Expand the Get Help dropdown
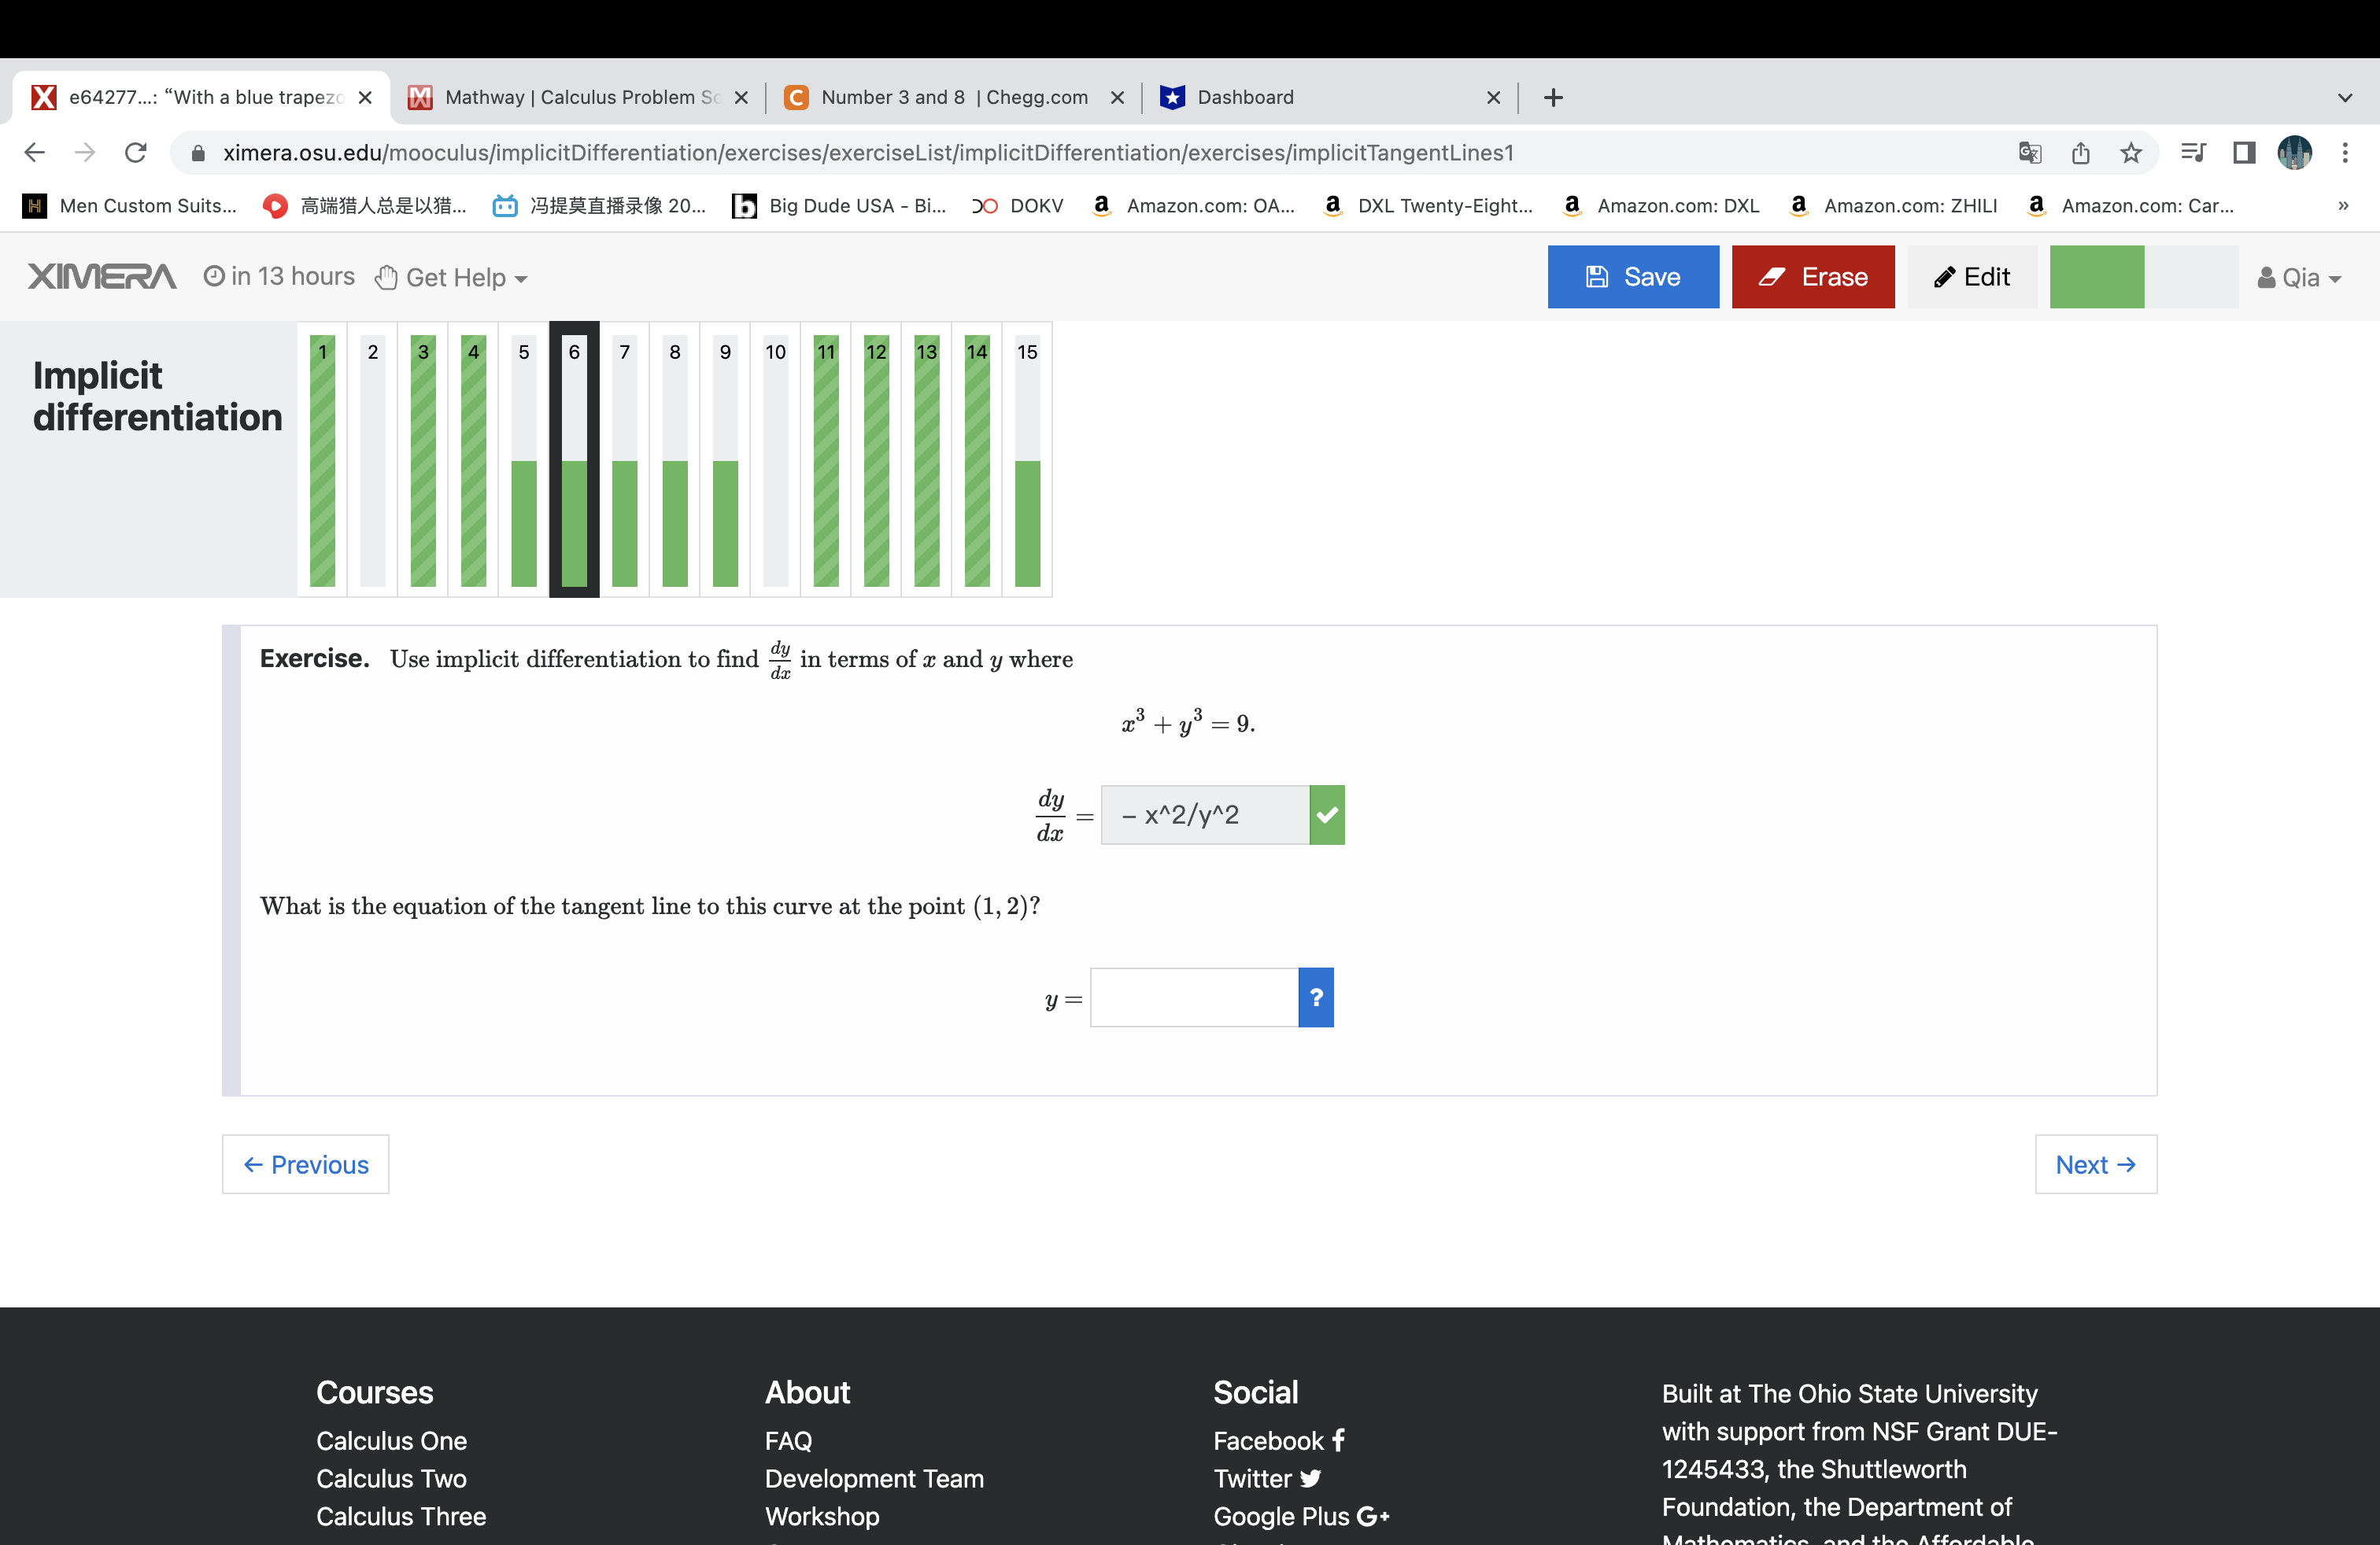 (452, 278)
